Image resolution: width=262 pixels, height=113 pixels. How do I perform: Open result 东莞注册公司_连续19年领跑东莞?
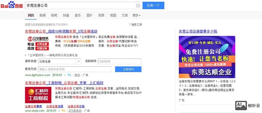[x=61, y=31]
